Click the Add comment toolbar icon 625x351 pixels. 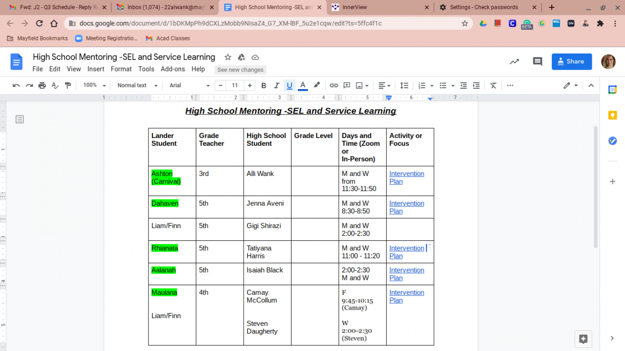pyautogui.click(x=347, y=85)
